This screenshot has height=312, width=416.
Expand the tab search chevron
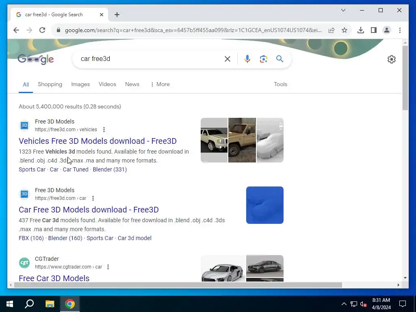pos(343,10)
